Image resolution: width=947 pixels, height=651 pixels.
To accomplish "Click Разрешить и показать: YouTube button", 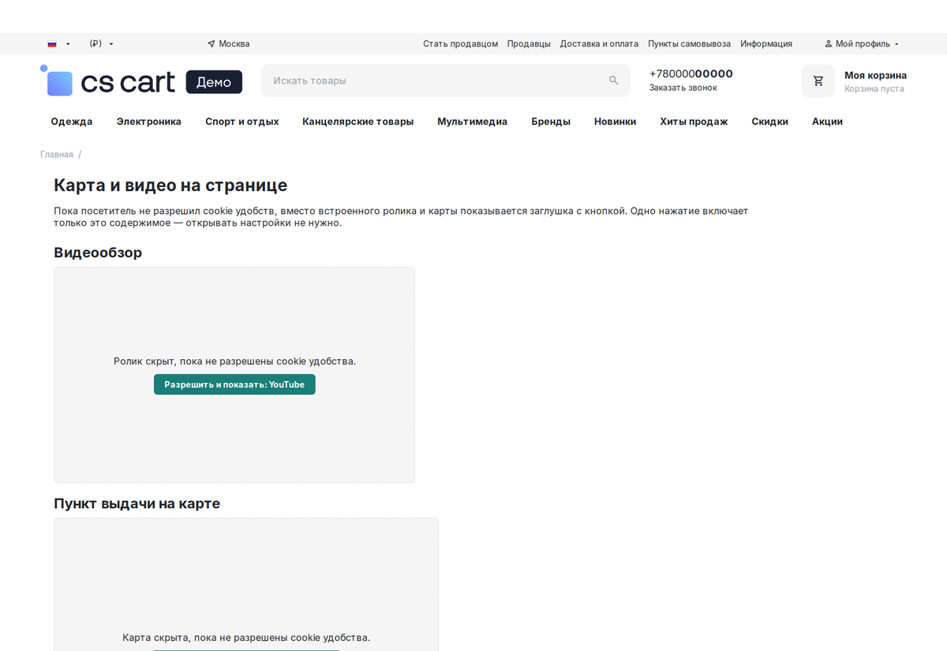I will (234, 384).
